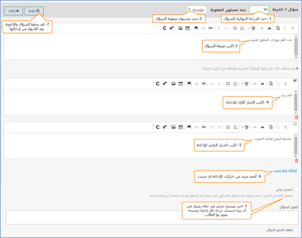Insert table in first answer editor
The width and height of the screenshot is (302, 238).
[x=181, y=84]
